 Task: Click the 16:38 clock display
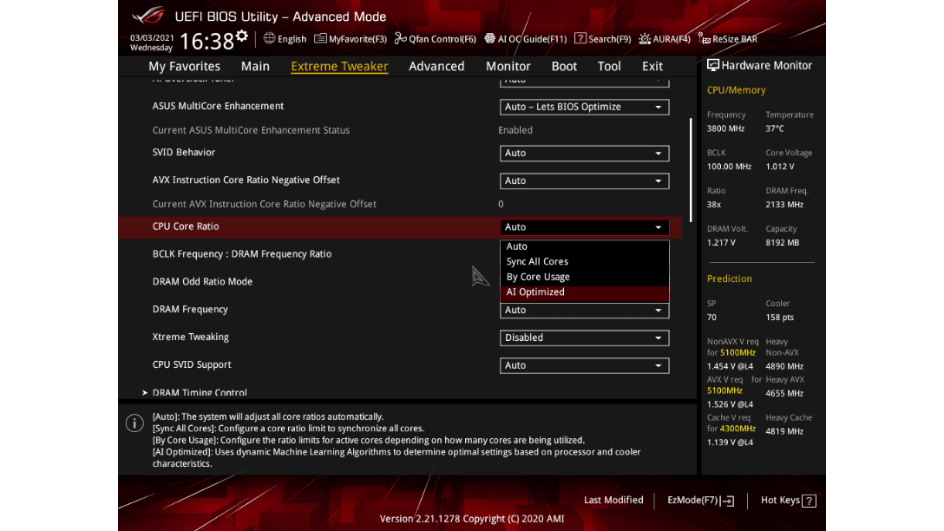point(206,41)
